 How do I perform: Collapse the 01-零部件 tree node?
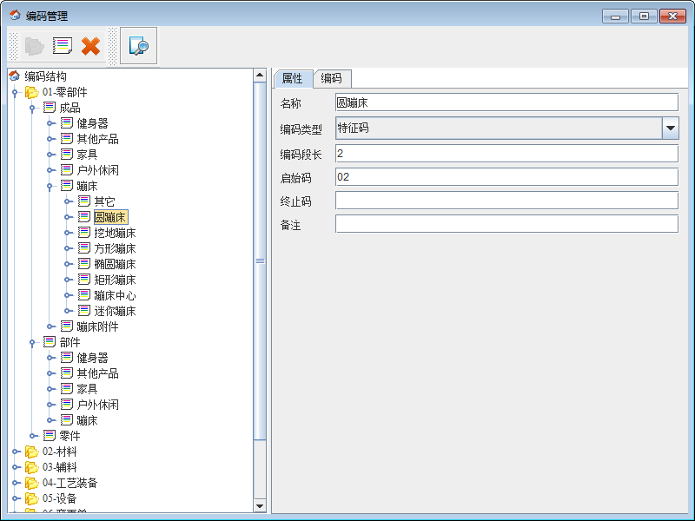click(16, 92)
